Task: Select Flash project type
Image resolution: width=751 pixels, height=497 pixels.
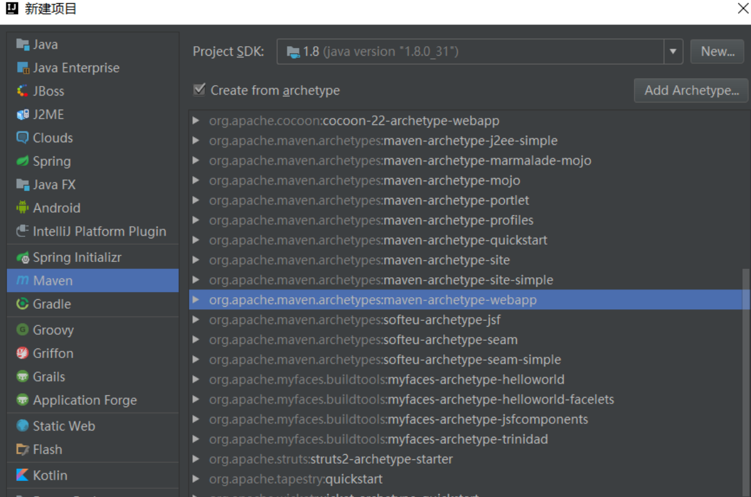Action: coord(93,449)
